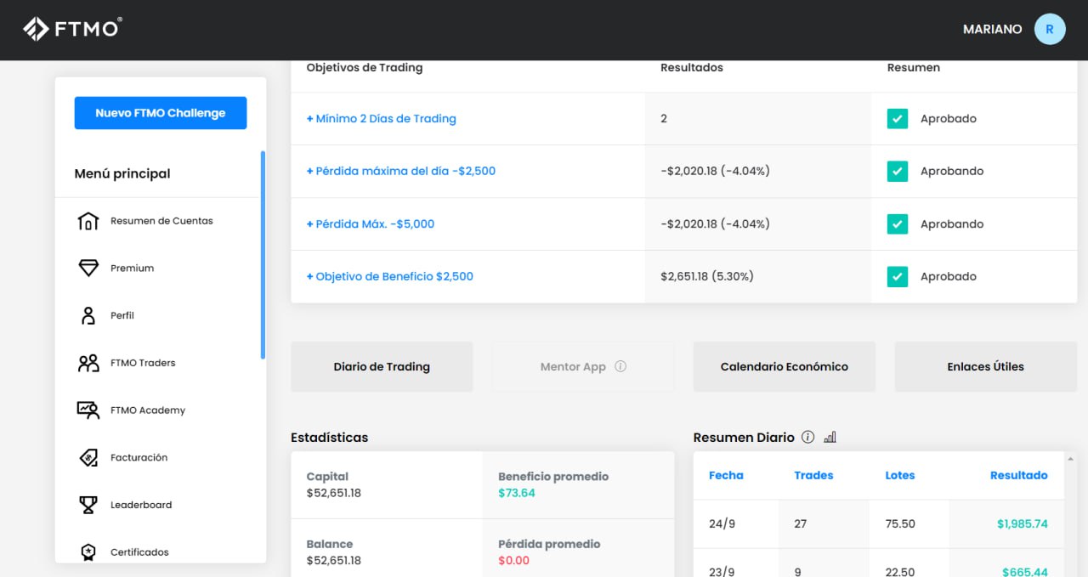This screenshot has height=577, width=1088.
Task: Click the FTMO Academy board icon
Action: click(88, 410)
